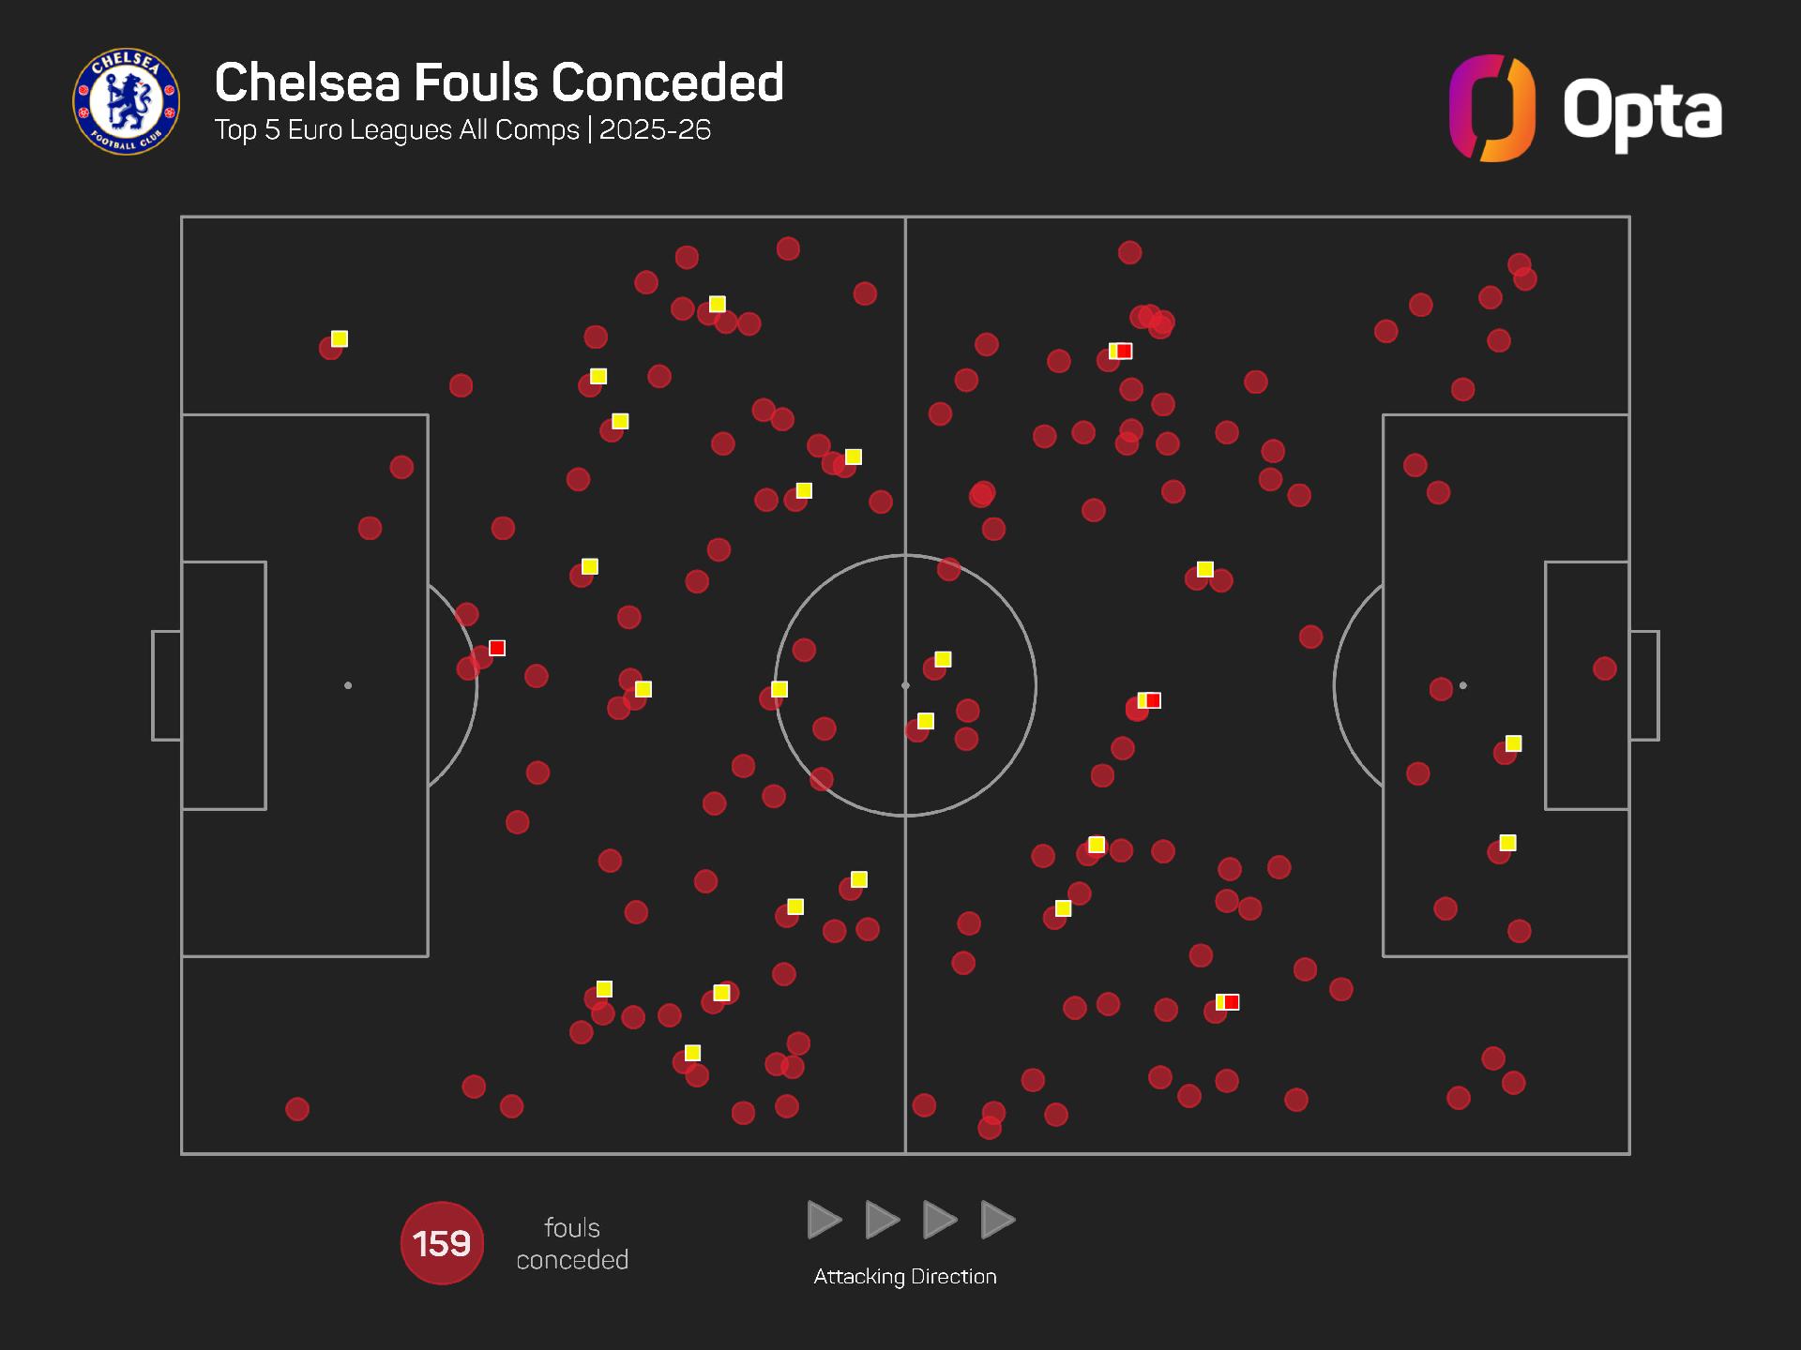Click the "Chelsea Fouls Conceded" title

click(x=499, y=82)
